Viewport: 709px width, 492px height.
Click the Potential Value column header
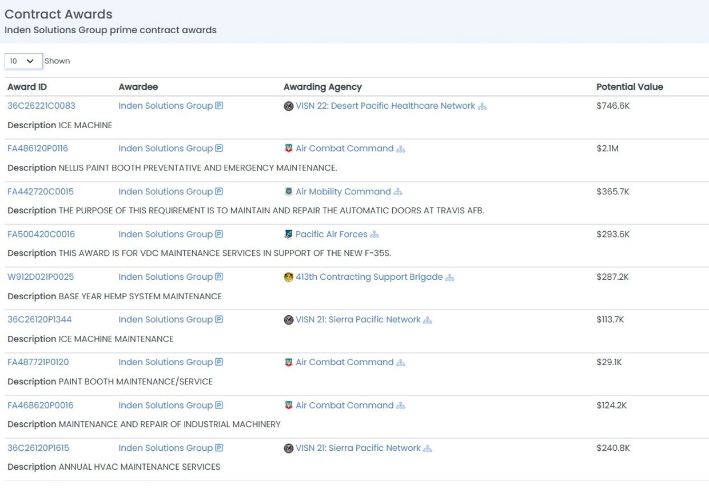click(x=630, y=87)
